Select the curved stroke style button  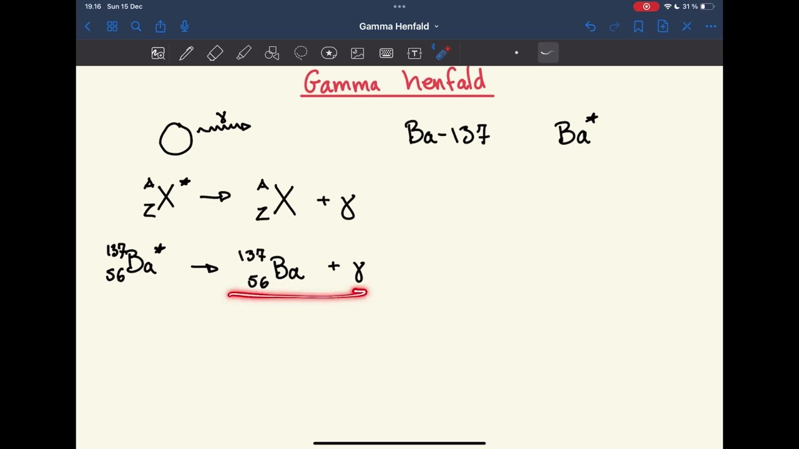pyautogui.click(x=547, y=53)
